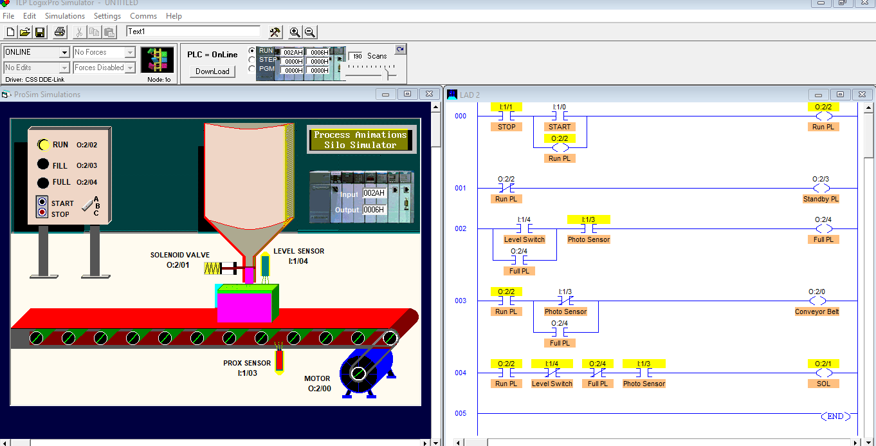Click rung number 003 label
The height and width of the screenshot is (446, 876).
point(461,301)
